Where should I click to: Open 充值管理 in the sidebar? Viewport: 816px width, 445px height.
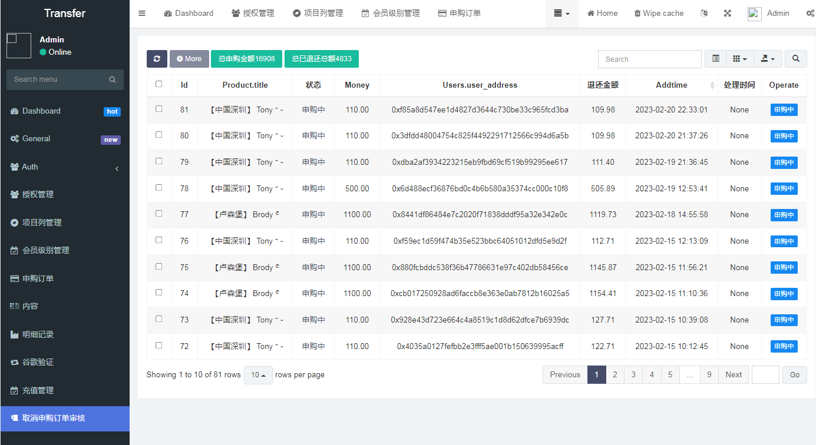[38, 390]
